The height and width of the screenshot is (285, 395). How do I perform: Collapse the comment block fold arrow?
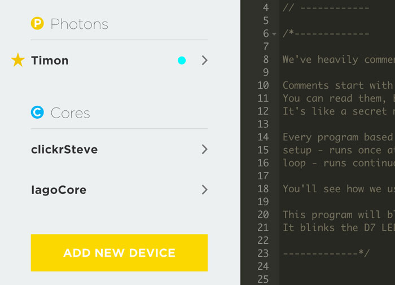tap(274, 34)
